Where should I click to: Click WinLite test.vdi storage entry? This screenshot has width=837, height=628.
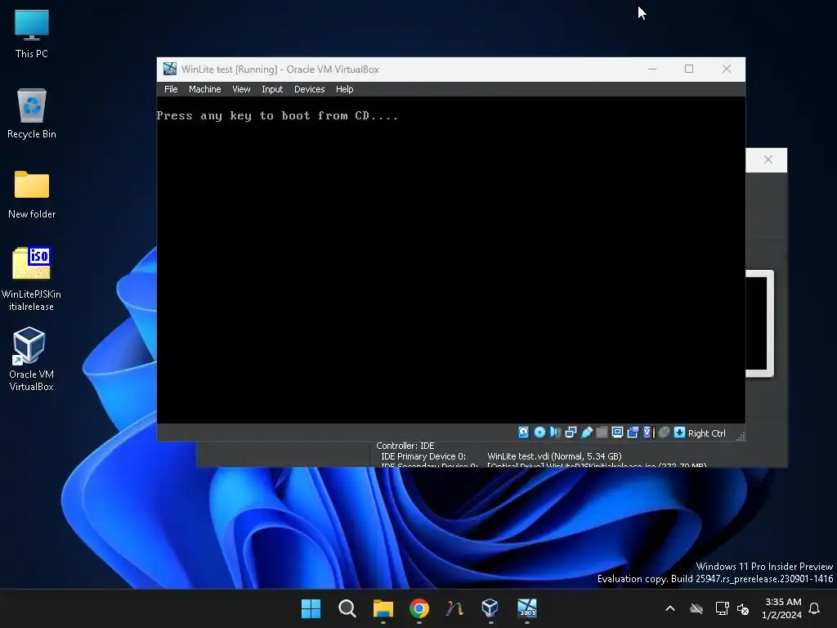(554, 456)
